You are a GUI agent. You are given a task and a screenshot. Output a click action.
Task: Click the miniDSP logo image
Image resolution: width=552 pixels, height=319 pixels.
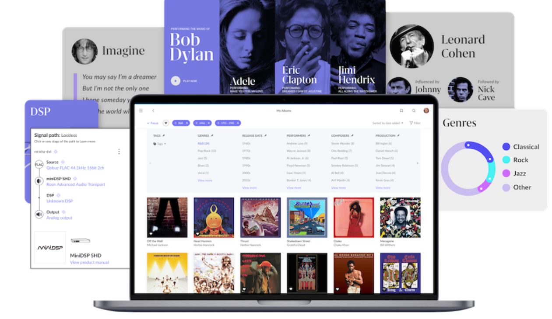tap(50, 247)
